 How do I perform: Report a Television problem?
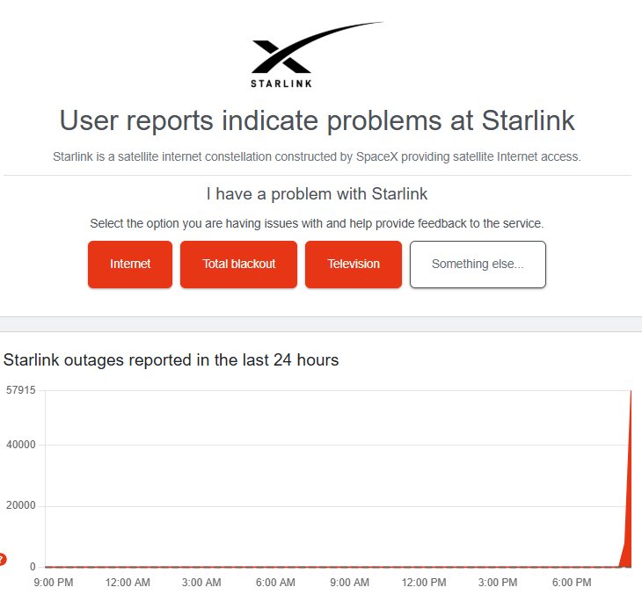[354, 265]
